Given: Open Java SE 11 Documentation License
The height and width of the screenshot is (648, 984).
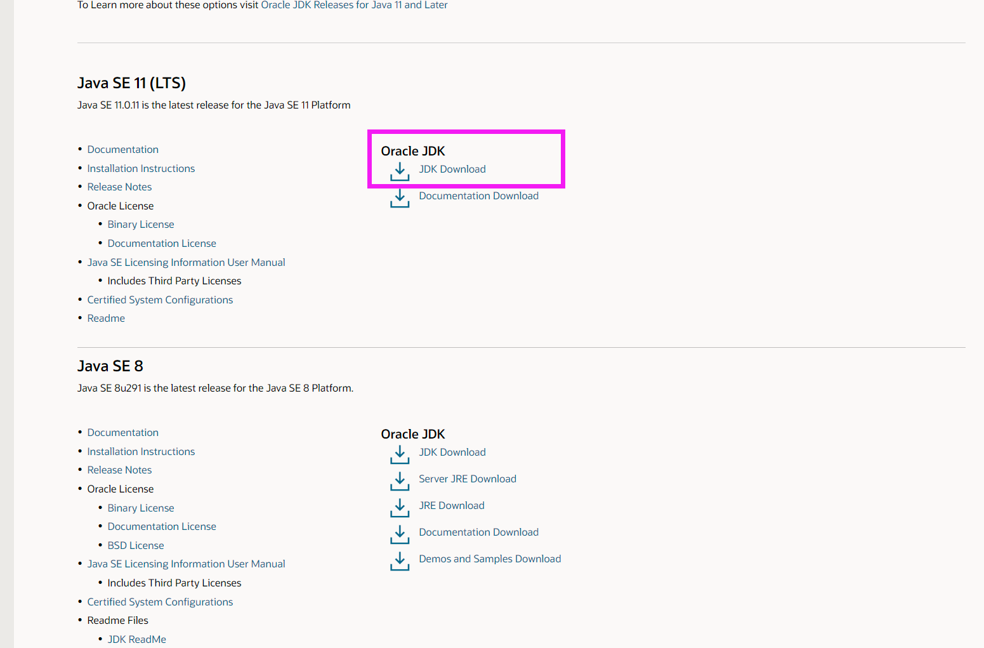Looking at the screenshot, I should pos(162,243).
